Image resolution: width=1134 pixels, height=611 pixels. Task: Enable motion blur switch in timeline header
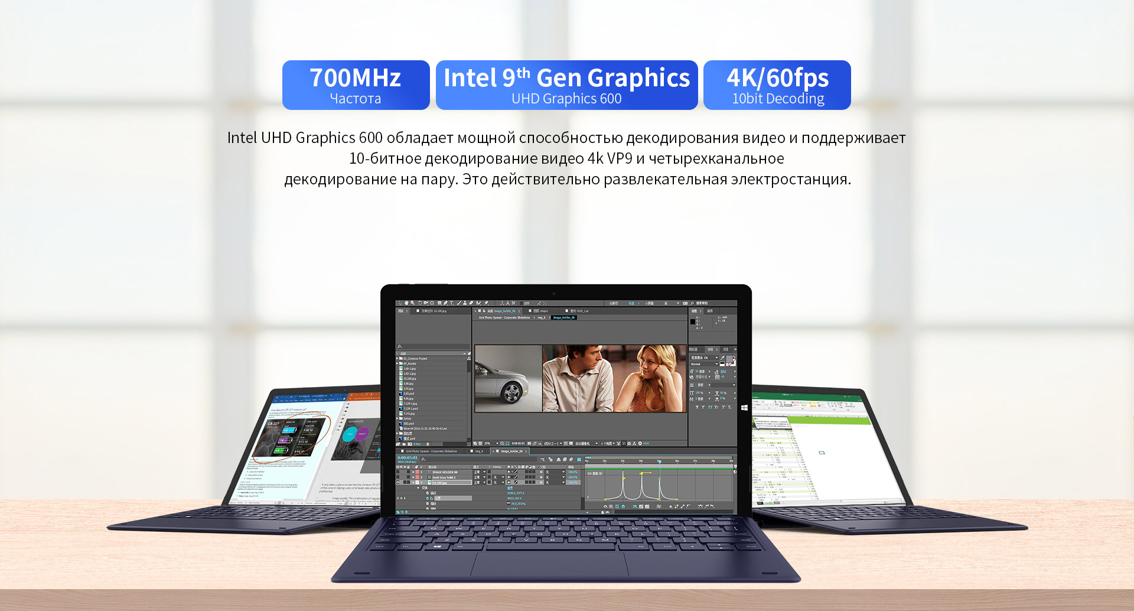(x=571, y=459)
